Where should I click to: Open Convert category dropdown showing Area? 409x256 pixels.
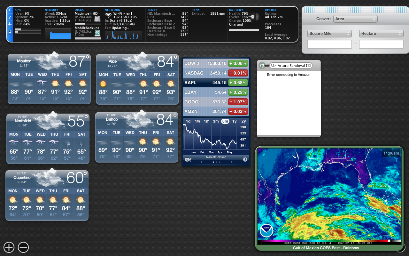[x=355, y=19]
